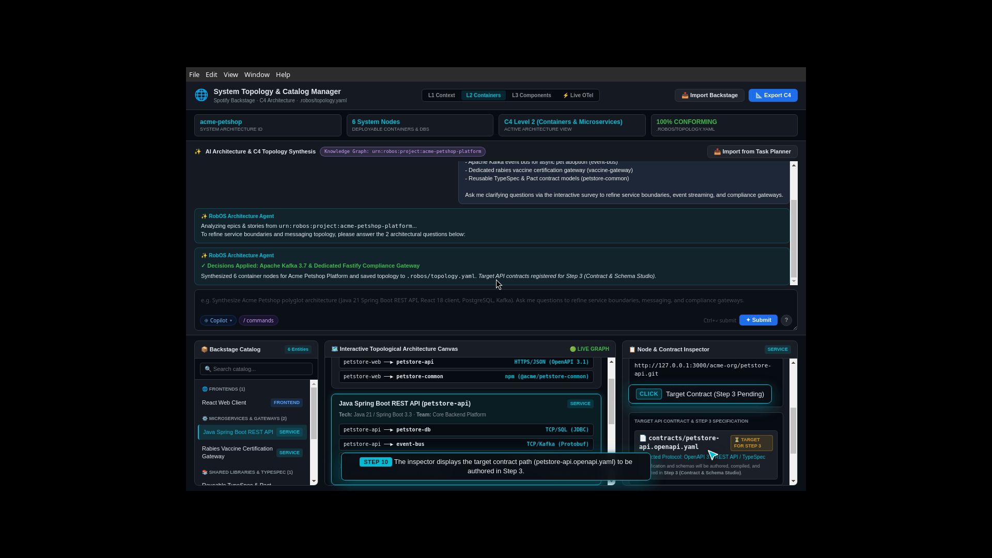Open the Window menu
The width and height of the screenshot is (992, 558).
(257, 75)
